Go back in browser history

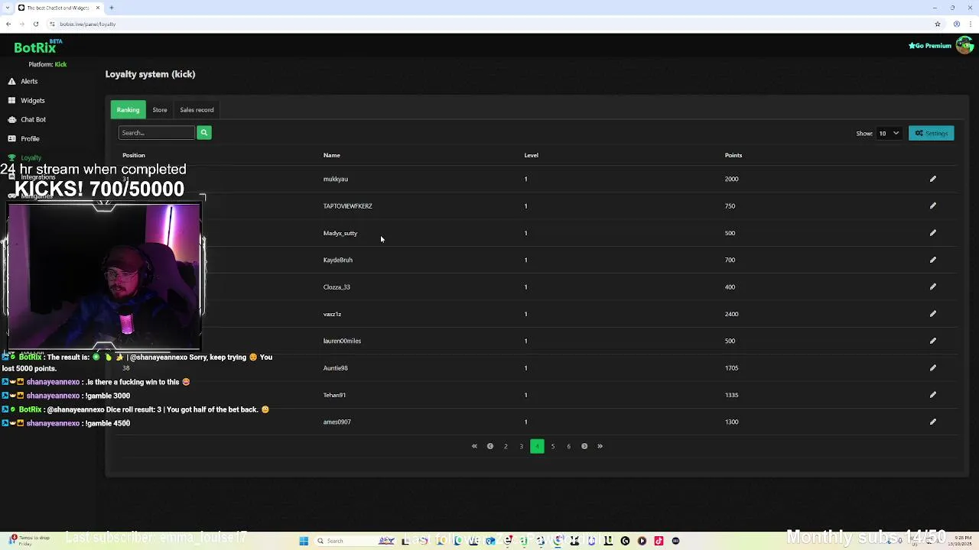tap(8, 24)
